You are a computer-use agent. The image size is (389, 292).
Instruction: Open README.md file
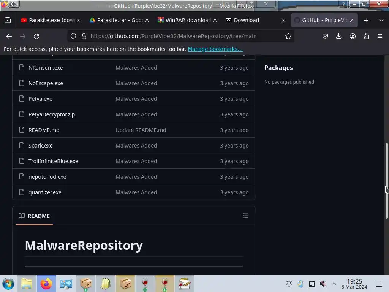coord(44,130)
